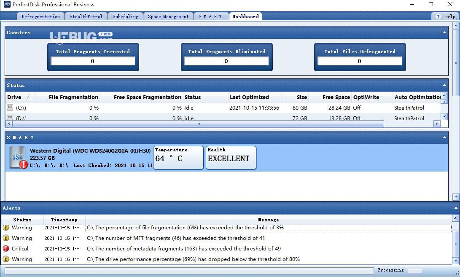The image size is (460, 277).
Task: Click C:\ StealthPatrol auto optimization cell
Action: click(x=409, y=108)
